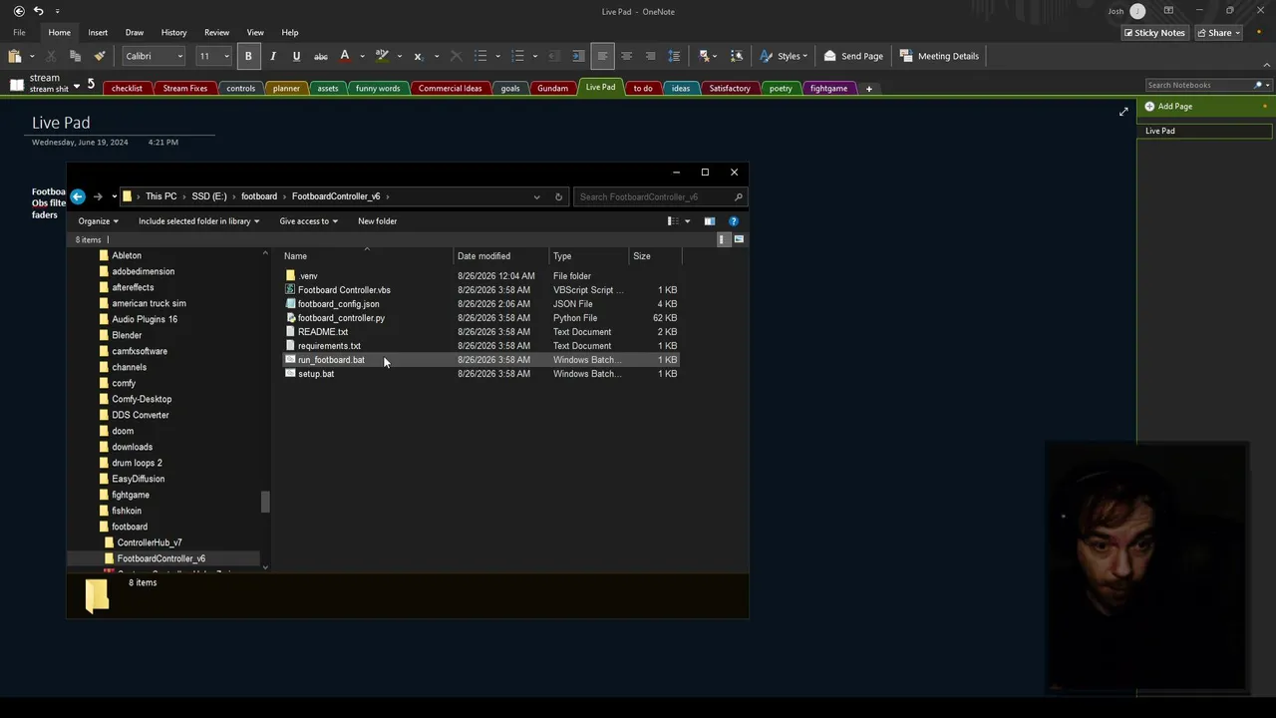Expand the Explorer address history dropdown

point(536,196)
